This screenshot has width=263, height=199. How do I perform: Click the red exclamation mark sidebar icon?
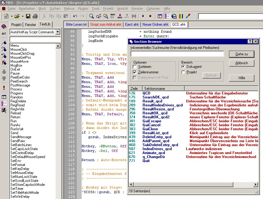tap(4, 88)
